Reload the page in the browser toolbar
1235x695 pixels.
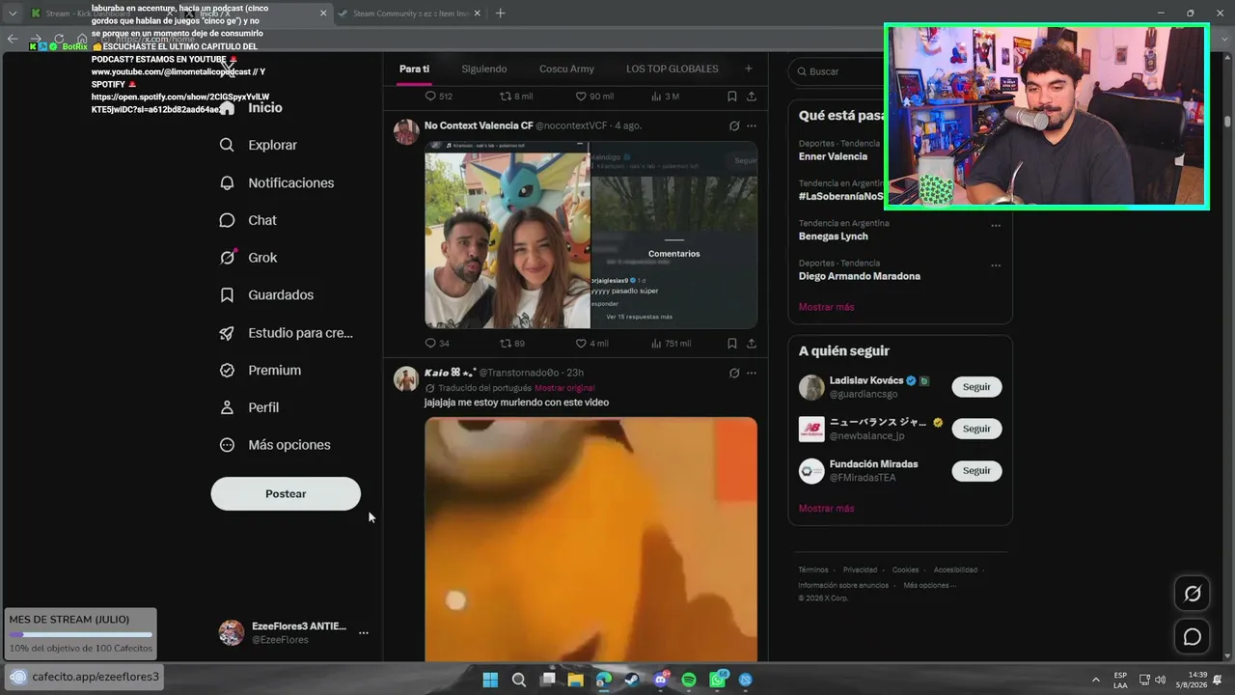[x=59, y=40]
